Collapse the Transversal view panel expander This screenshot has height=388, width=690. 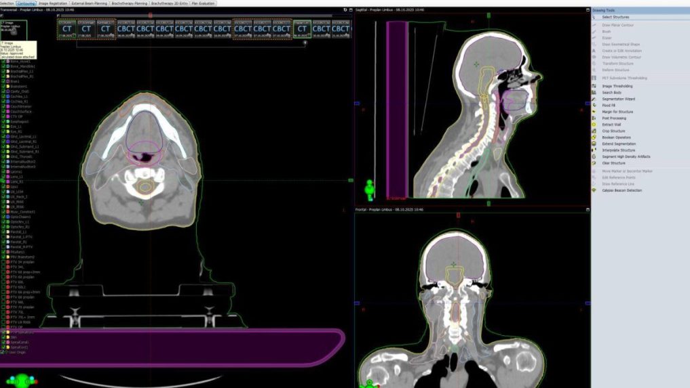pyautogui.click(x=3, y=16)
